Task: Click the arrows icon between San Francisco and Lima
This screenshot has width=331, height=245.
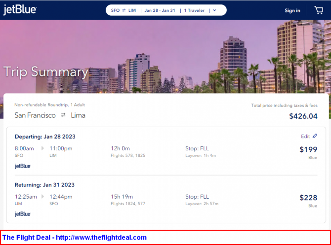Action: pos(63,115)
